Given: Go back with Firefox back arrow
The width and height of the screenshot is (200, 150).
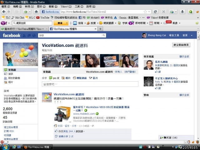Looking at the screenshot, I should pos(4,12).
